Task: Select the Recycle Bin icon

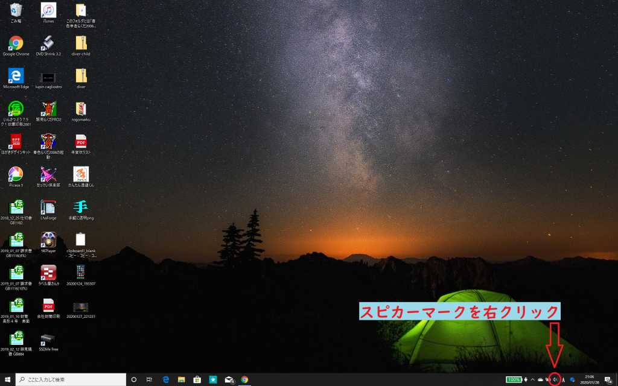Action: [16, 10]
